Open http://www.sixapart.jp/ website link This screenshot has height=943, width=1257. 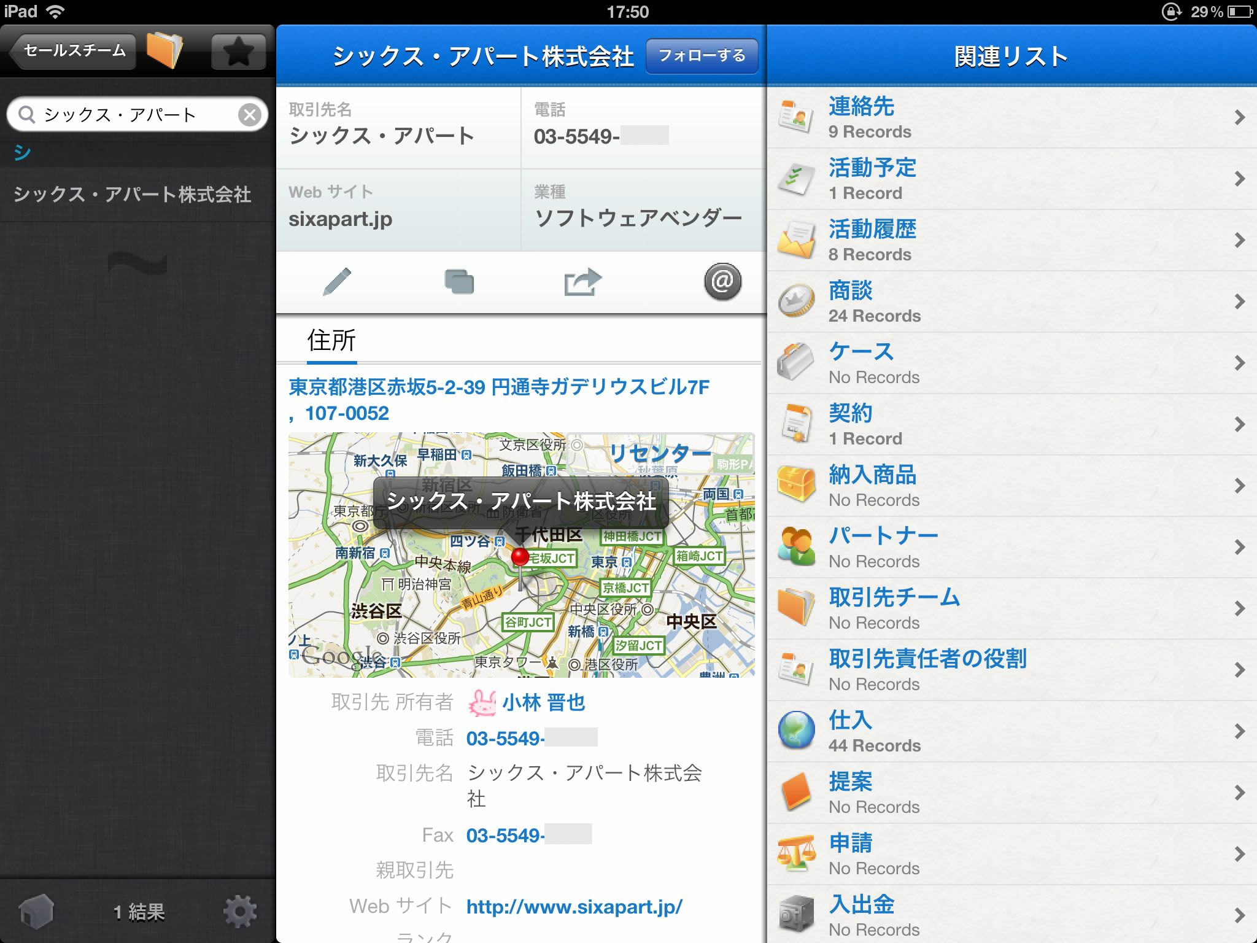574,906
